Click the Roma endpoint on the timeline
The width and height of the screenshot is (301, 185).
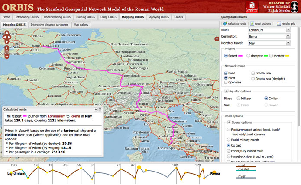(x=215, y=173)
